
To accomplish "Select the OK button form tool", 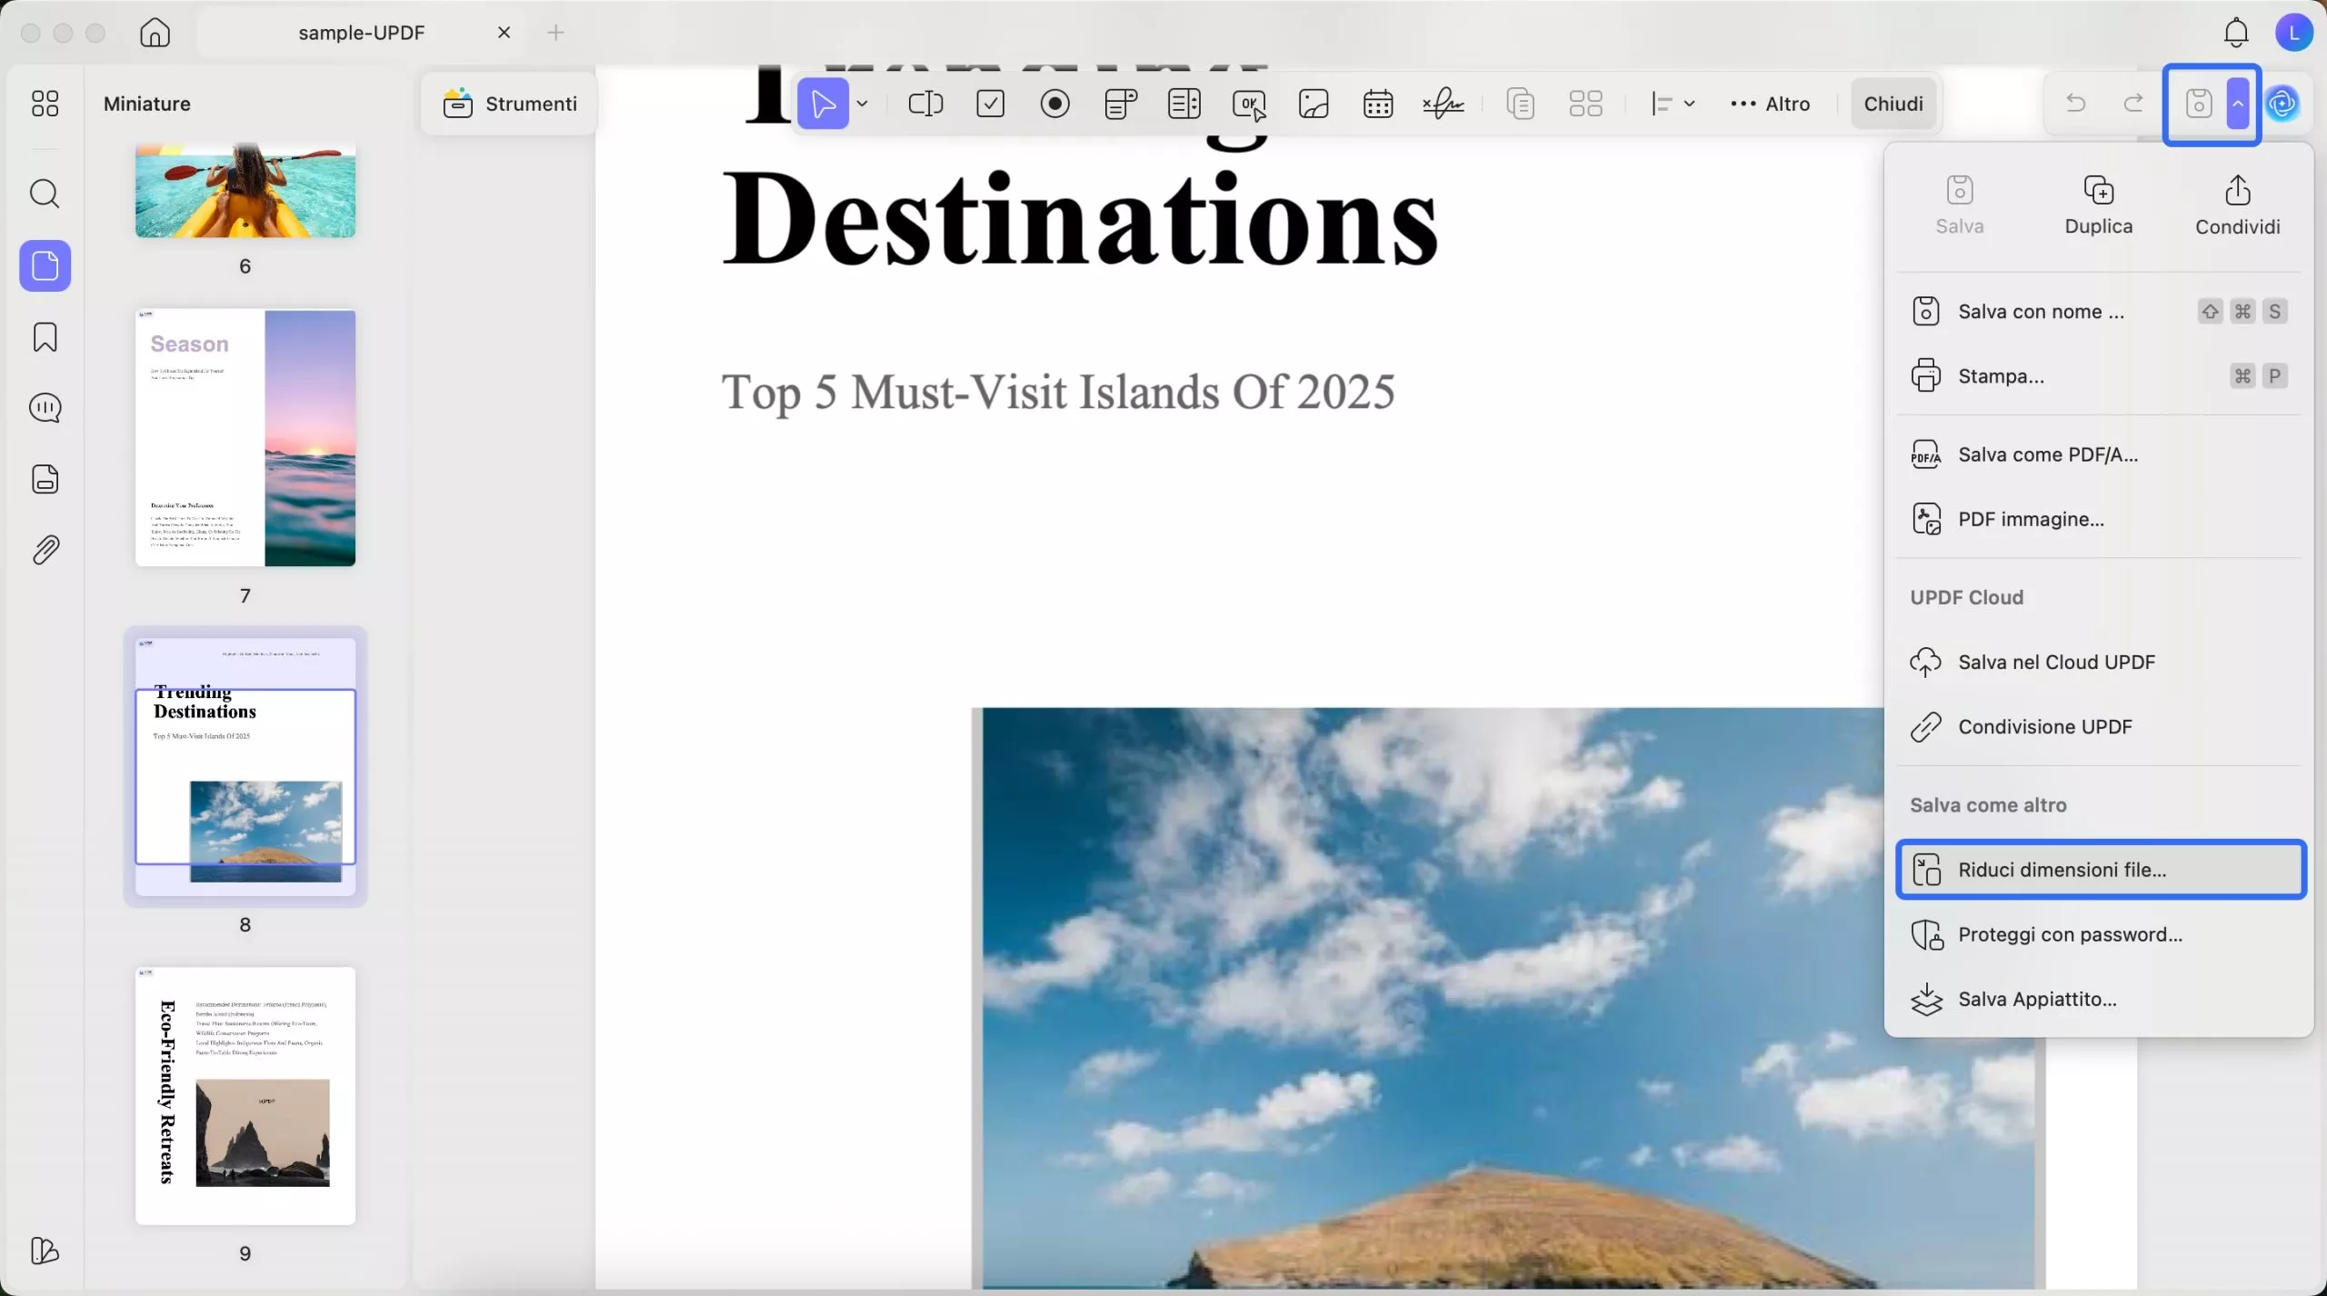I will pos(1249,104).
